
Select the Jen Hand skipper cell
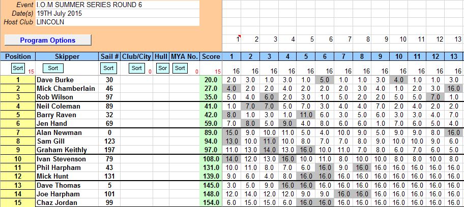coord(66,123)
